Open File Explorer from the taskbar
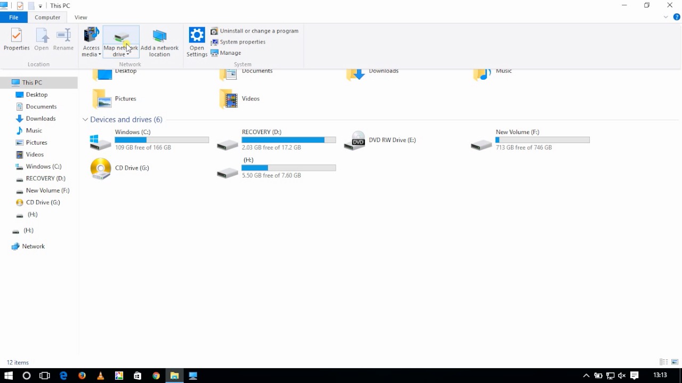This screenshot has height=383, width=682. point(174,376)
